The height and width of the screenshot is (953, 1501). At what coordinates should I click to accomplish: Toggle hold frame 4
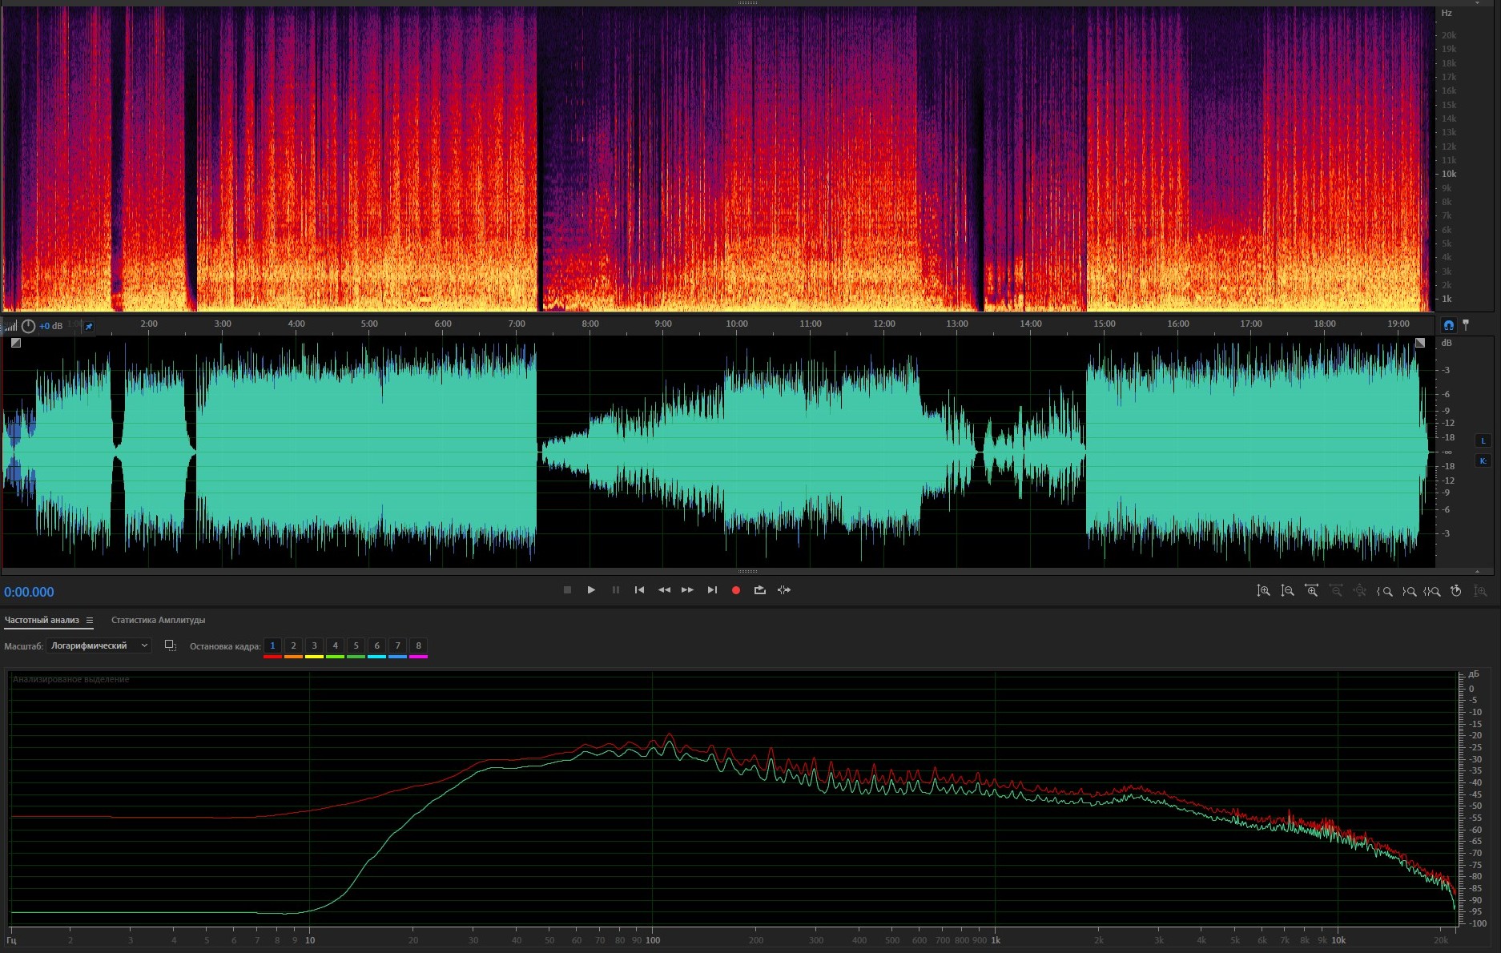[335, 646]
